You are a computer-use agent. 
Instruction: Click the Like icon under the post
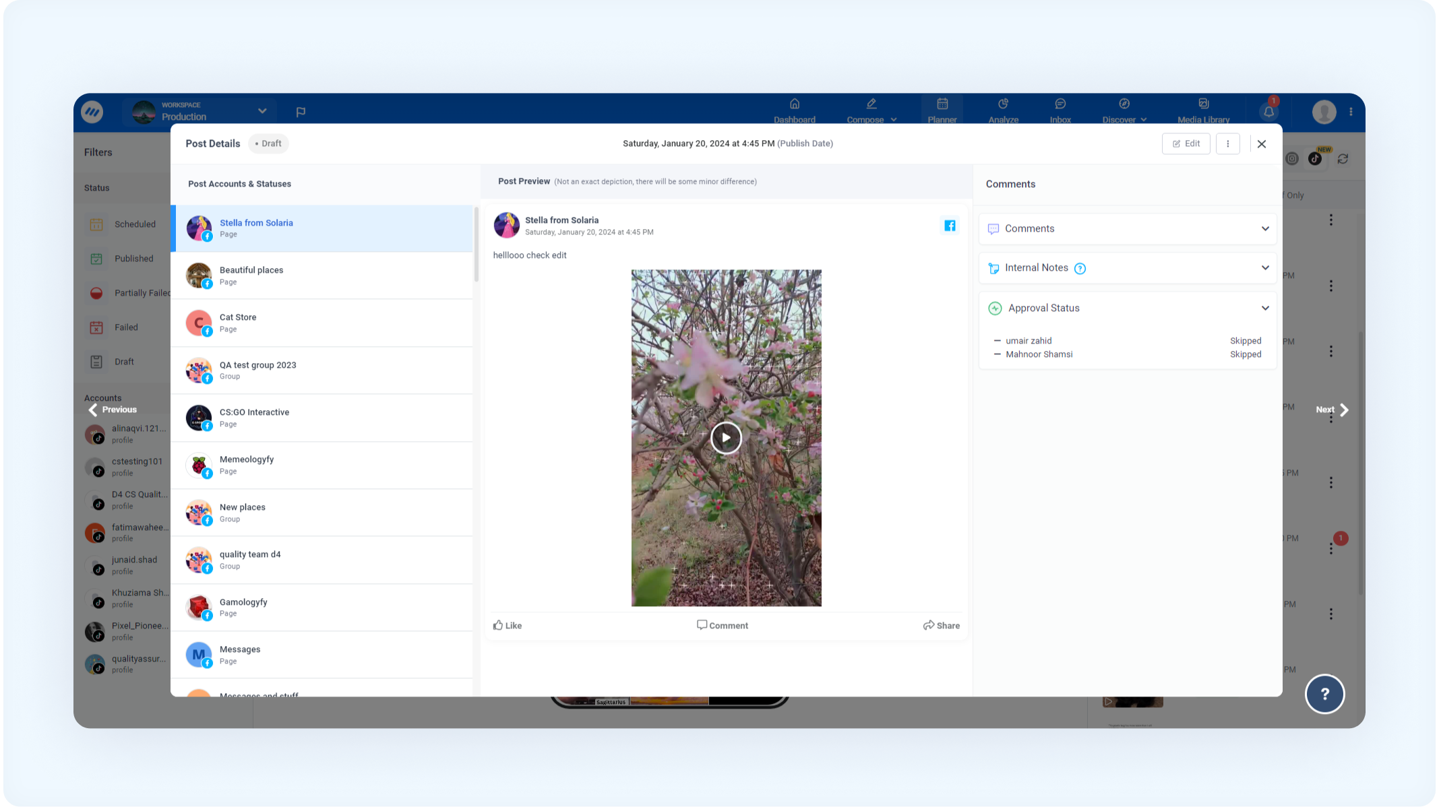498,625
